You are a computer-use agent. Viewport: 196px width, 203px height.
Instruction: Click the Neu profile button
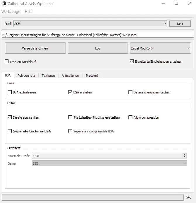[180, 24]
